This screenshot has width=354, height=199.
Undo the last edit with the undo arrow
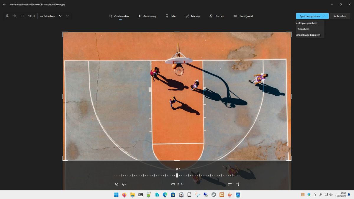coord(60,16)
